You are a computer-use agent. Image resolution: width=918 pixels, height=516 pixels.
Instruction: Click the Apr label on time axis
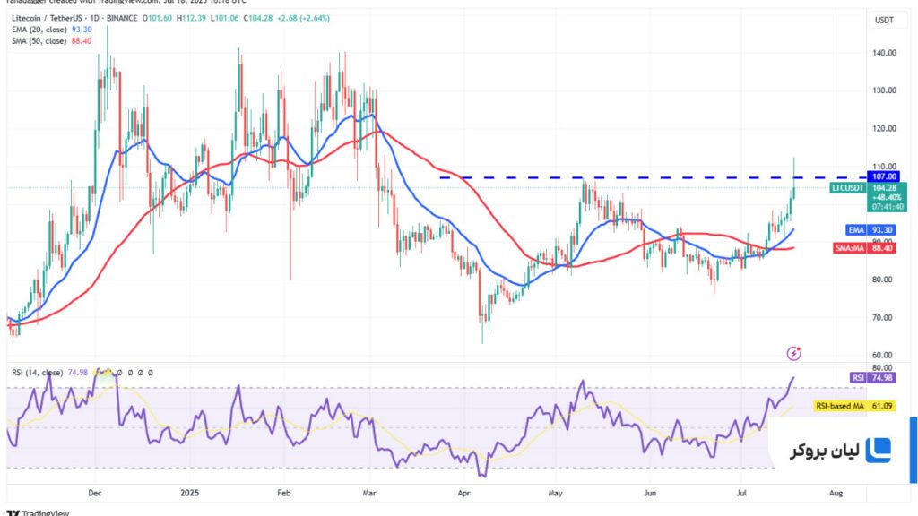[463, 493]
